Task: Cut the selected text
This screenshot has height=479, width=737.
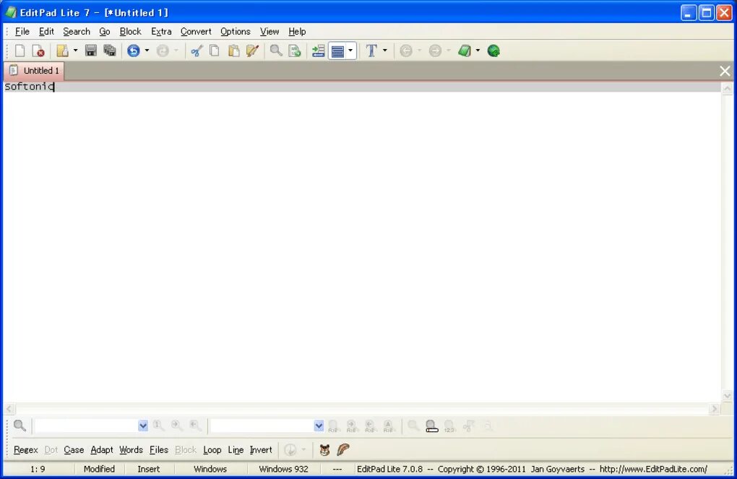Action: click(197, 50)
